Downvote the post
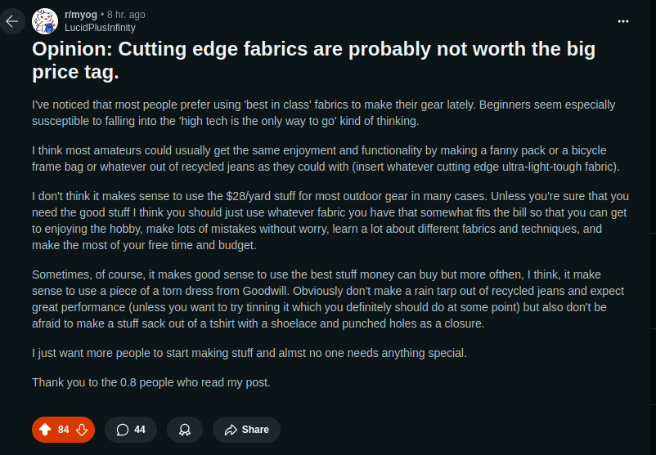656x455 pixels. pyautogui.click(x=82, y=430)
